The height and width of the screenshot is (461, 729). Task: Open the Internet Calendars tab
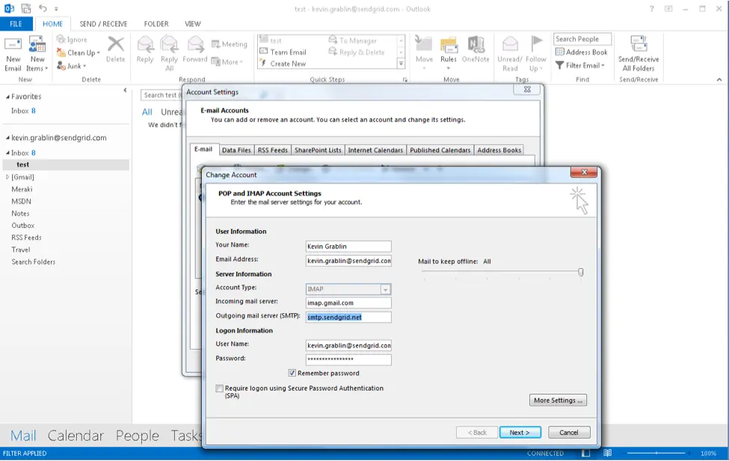point(375,150)
